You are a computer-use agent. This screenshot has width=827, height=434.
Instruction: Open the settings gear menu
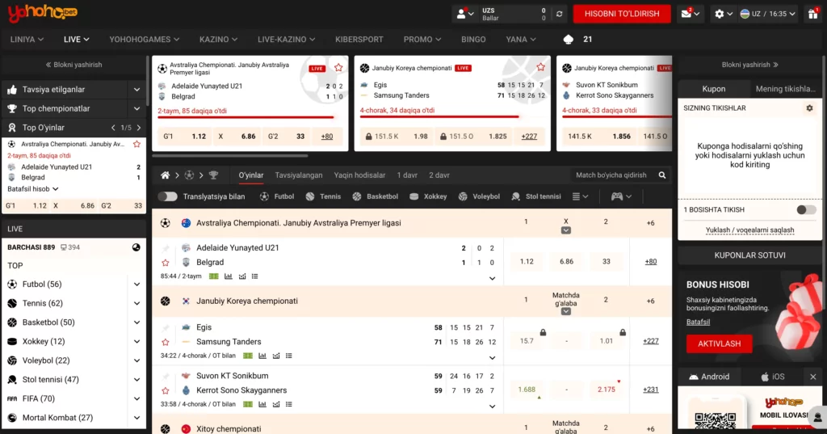(720, 14)
